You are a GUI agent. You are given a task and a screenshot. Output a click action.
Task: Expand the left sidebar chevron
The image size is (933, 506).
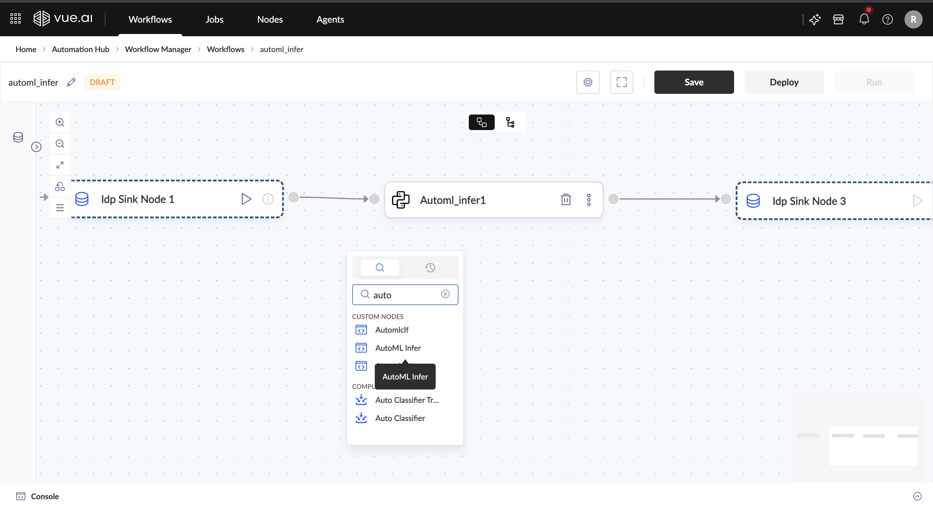[36, 147]
